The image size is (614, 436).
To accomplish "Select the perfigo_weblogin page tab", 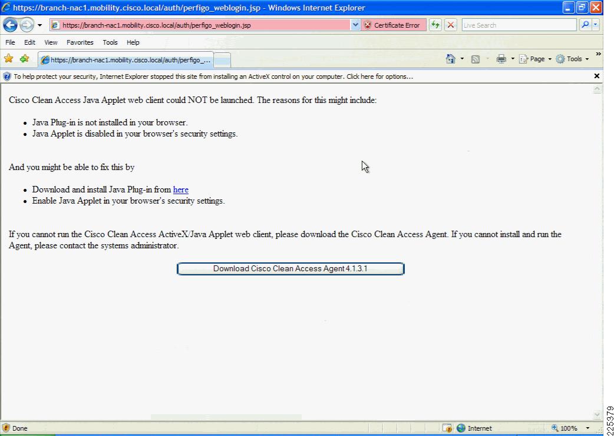I will tap(126, 60).
